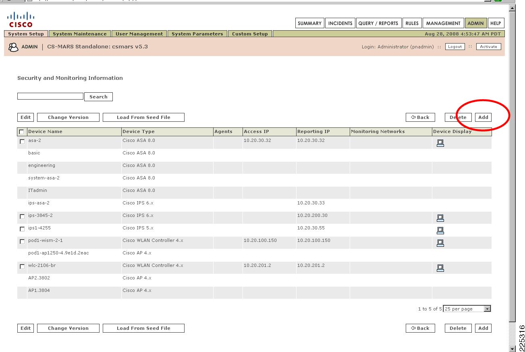This screenshot has width=525, height=352.
Task: Open device display icon for wlc-2106-br
Action: pyautogui.click(x=440, y=268)
